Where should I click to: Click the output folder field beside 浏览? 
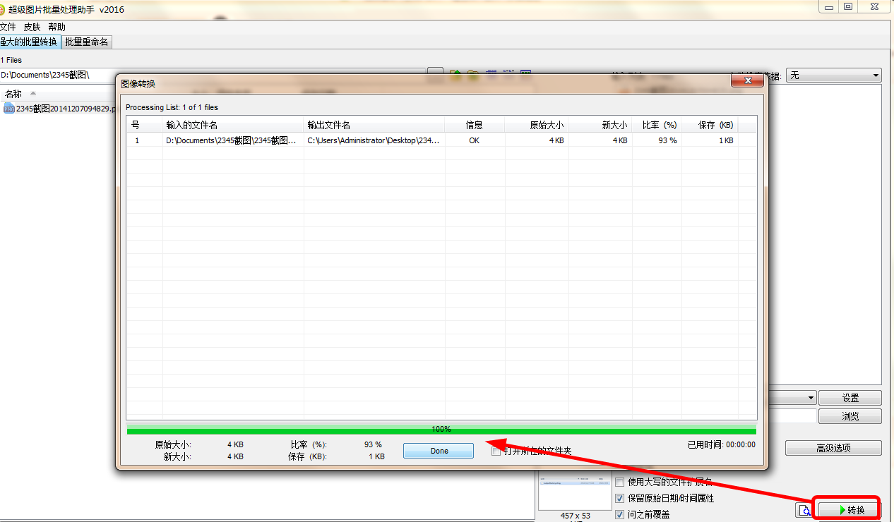792,416
